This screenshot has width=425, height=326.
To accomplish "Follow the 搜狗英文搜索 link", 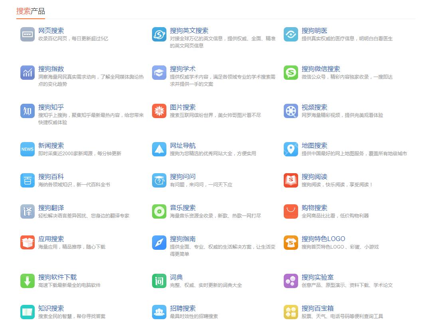I will [189, 31].
